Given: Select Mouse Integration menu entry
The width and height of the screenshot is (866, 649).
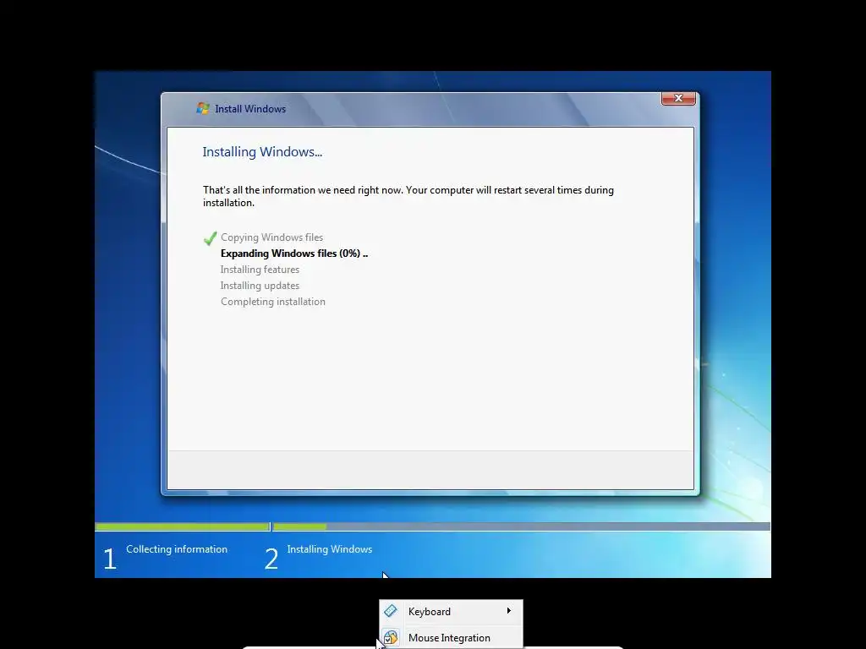Looking at the screenshot, I should coord(451,637).
